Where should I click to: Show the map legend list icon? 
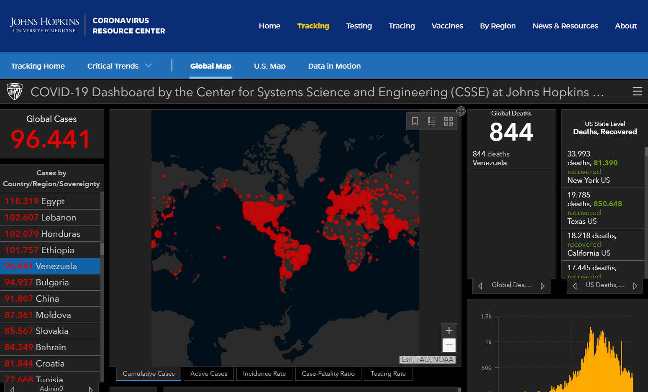coord(432,121)
